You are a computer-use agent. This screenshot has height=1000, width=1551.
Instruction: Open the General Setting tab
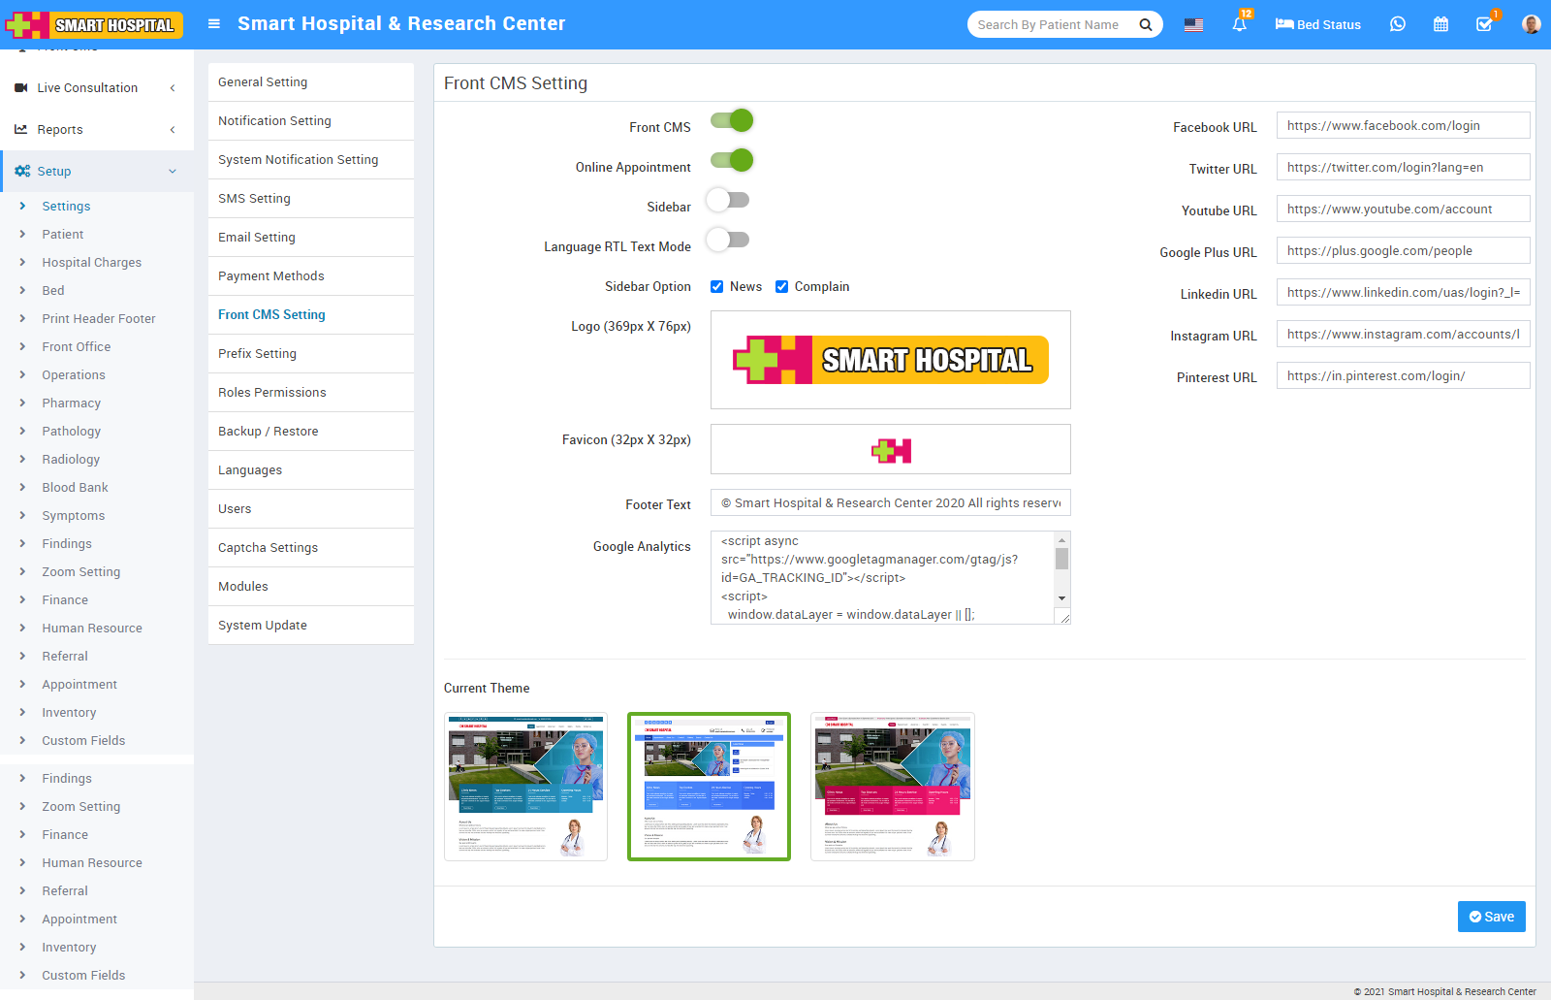point(311,82)
